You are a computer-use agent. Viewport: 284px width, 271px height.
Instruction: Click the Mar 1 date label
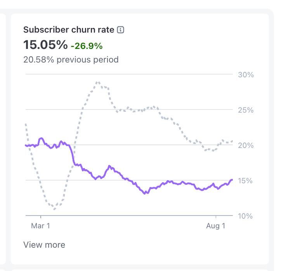40,226
